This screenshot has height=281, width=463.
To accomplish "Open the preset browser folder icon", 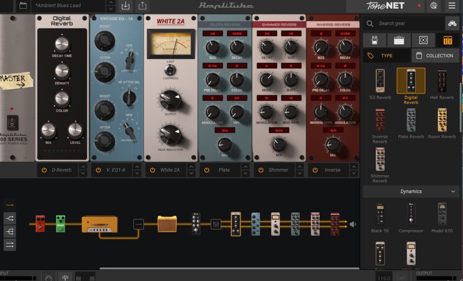I will click(x=23, y=6).
